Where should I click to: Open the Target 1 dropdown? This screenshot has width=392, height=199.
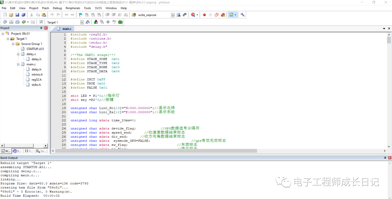tap(82, 22)
